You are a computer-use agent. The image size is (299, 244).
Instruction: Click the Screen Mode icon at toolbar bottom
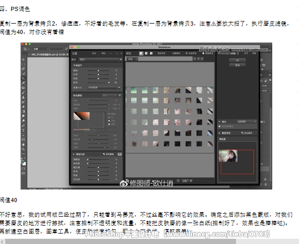click(23, 173)
